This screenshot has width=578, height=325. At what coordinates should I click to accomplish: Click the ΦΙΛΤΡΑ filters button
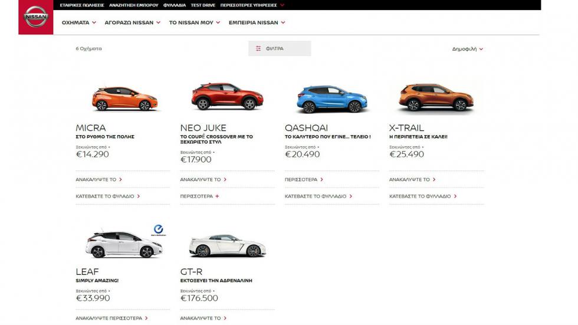coord(280,48)
